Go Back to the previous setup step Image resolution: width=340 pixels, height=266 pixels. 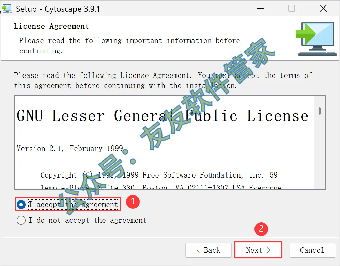click(208, 250)
